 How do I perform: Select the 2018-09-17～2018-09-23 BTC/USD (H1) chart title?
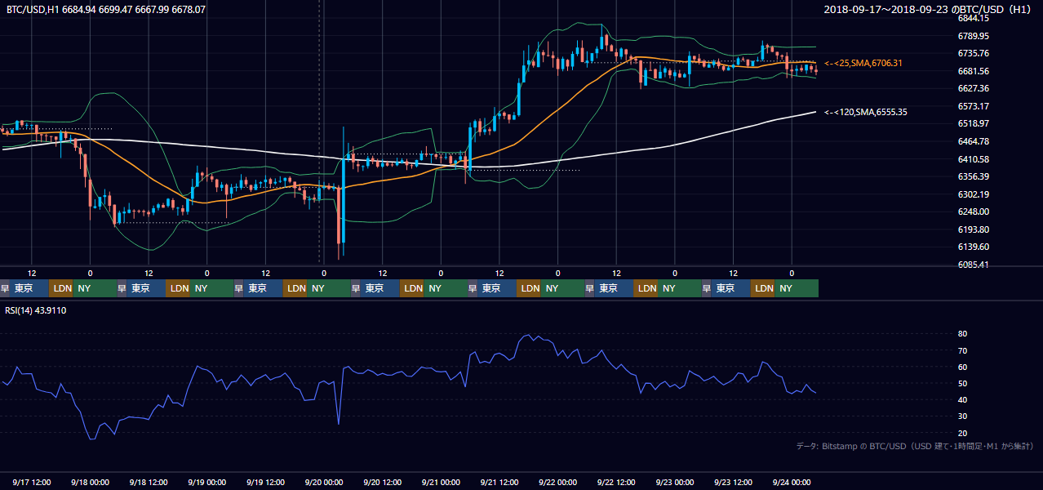(x=928, y=10)
